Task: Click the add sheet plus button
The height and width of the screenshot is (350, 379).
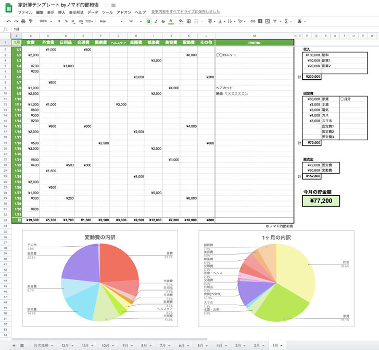Action: 14,345
